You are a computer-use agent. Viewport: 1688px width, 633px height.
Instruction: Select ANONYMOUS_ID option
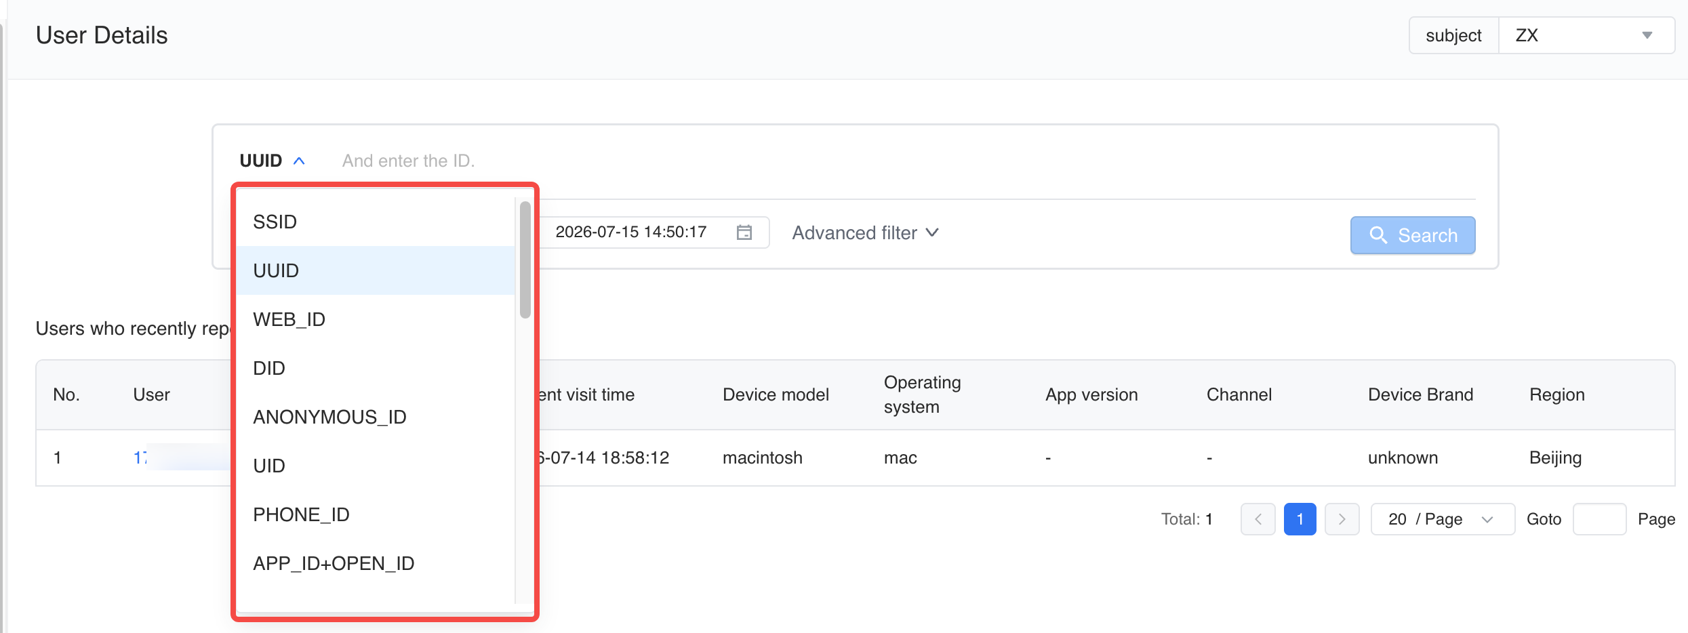tap(376, 417)
